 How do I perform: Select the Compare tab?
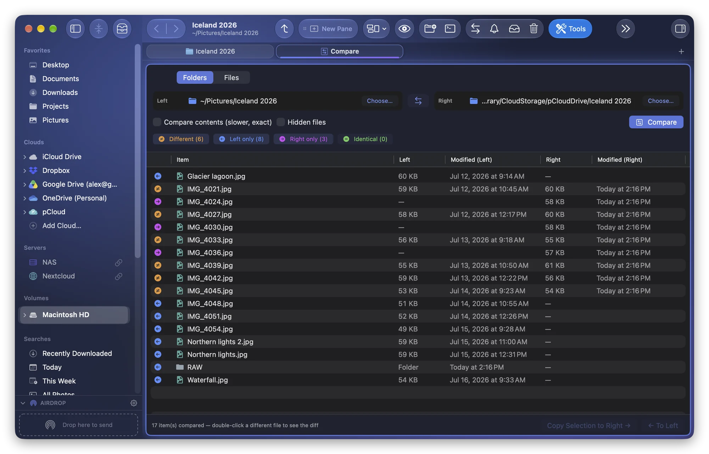pyautogui.click(x=340, y=51)
